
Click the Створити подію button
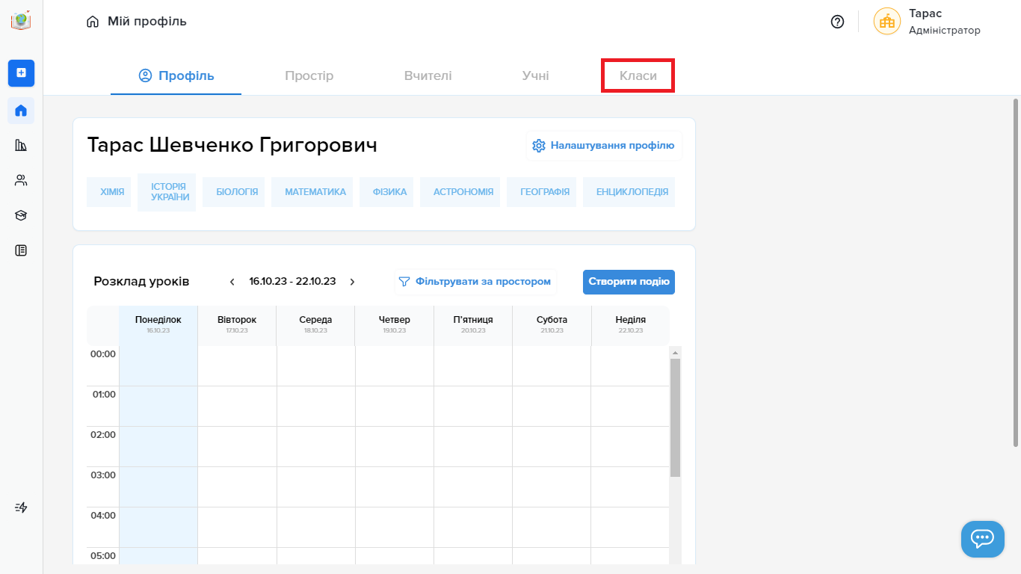coord(629,282)
